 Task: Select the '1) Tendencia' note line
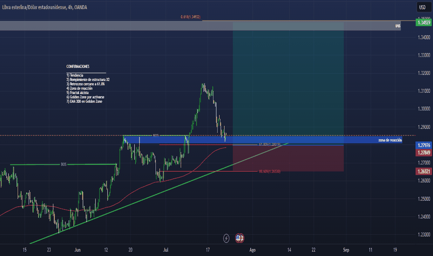74,75
